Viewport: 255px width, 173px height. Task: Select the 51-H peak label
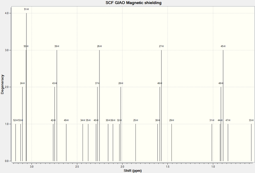click(26, 9)
